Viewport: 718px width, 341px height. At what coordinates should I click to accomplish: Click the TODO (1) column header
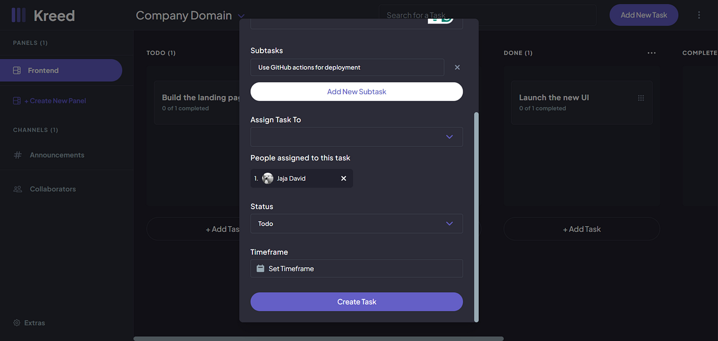pos(161,53)
